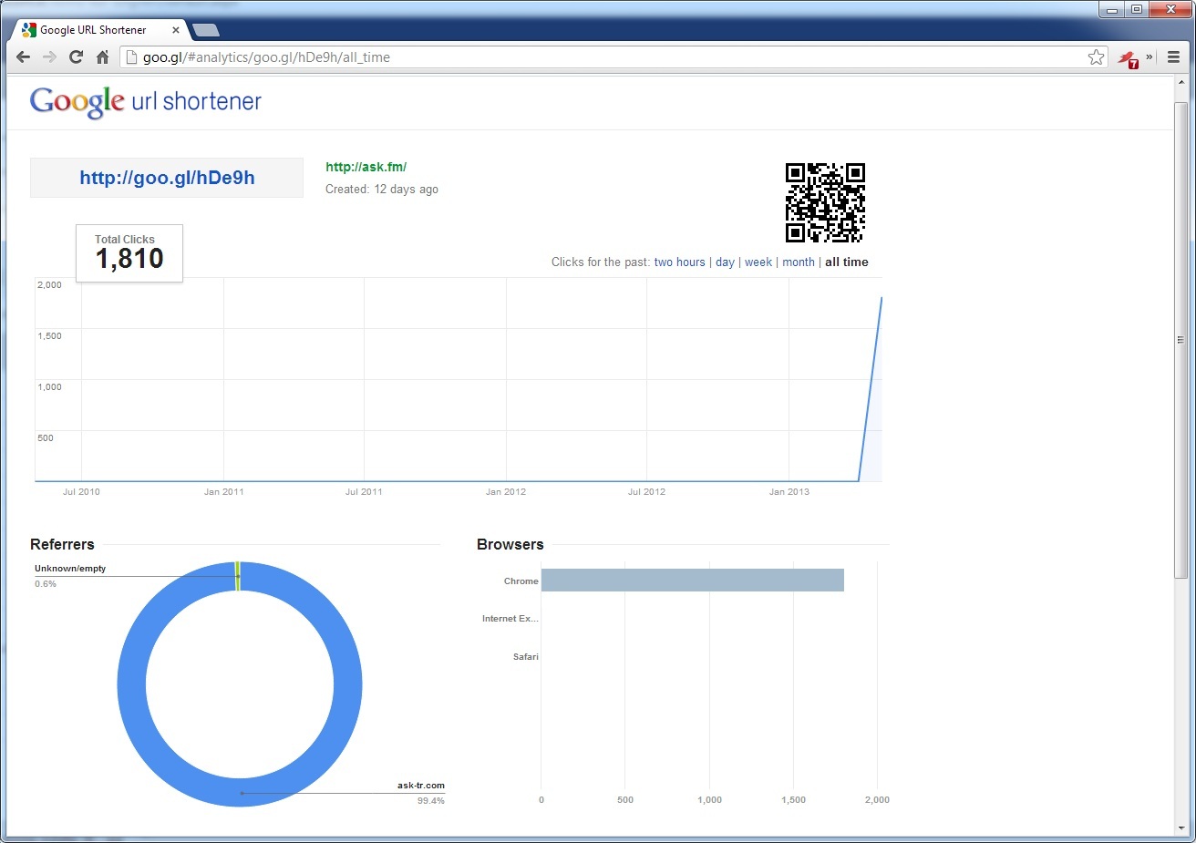Show clicks for past two hours
The width and height of the screenshot is (1196, 843).
tap(679, 262)
